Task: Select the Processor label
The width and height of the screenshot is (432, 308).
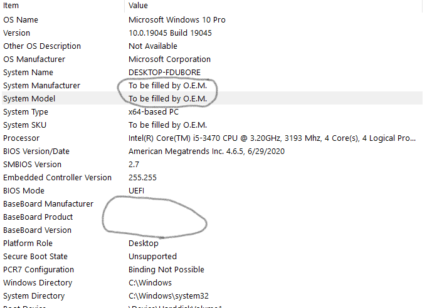Action: [21, 138]
